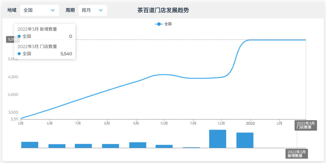This screenshot has width=326, height=163.
Task: Click the 2022年3月 新增数量 axis pointer label
Action: point(296,154)
